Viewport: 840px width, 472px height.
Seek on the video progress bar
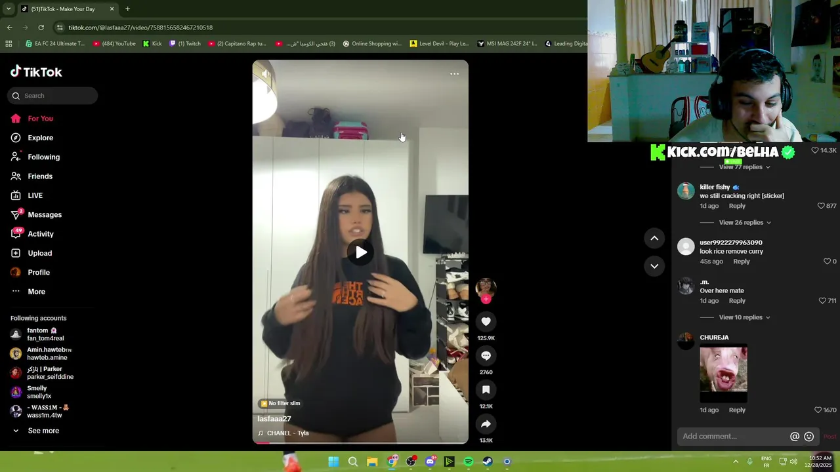pyautogui.click(x=360, y=442)
